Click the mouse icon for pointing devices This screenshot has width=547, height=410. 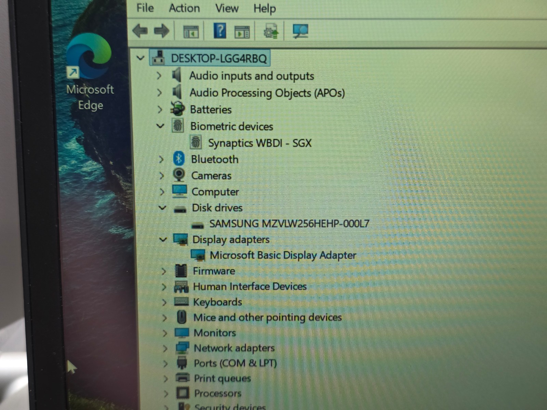pos(182,317)
